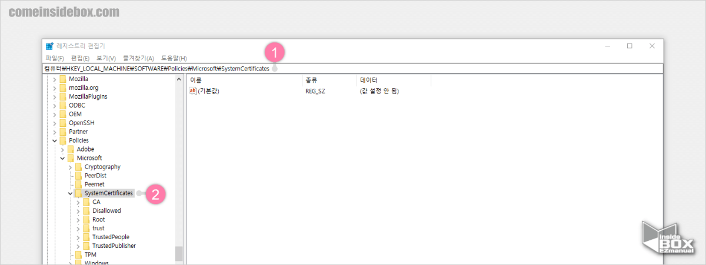This screenshot has width=706, height=265.
Task: Expand the TrustedPeople key
Action: (x=78, y=237)
